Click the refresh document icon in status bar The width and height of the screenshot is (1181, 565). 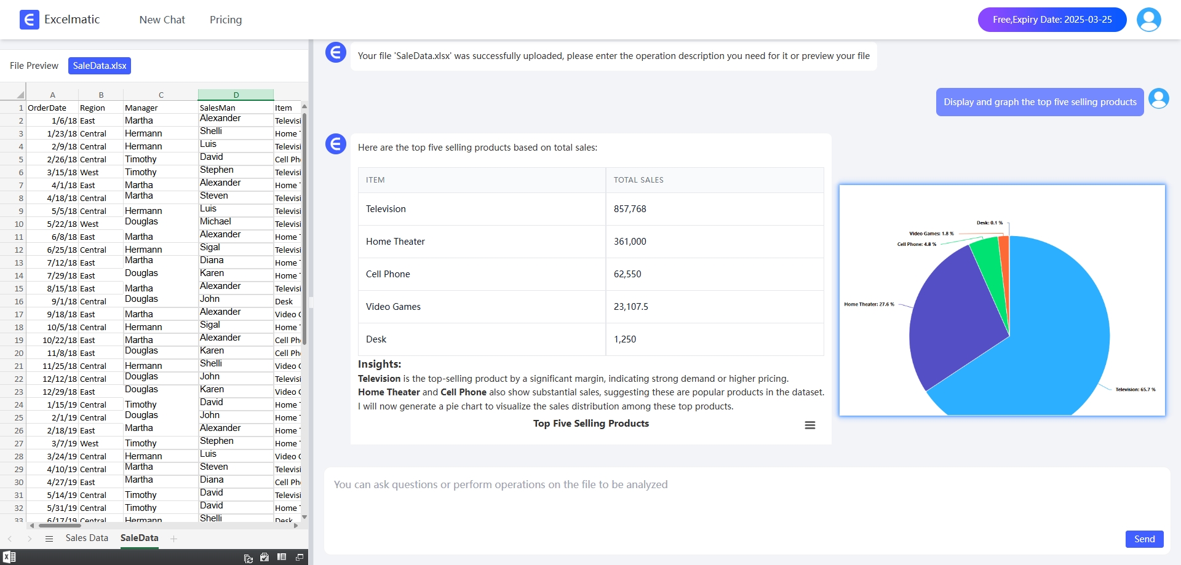coord(249,558)
